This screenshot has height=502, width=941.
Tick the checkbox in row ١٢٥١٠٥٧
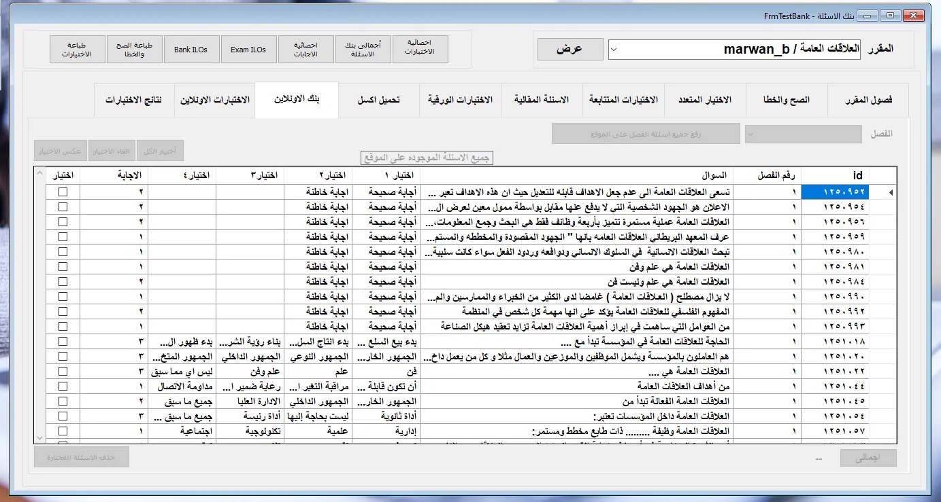[63, 431]
